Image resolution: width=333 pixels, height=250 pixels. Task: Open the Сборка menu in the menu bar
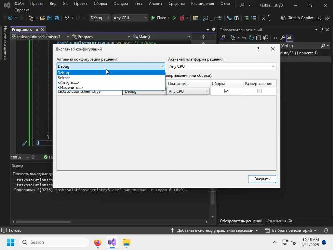click(x=100, y=4)
